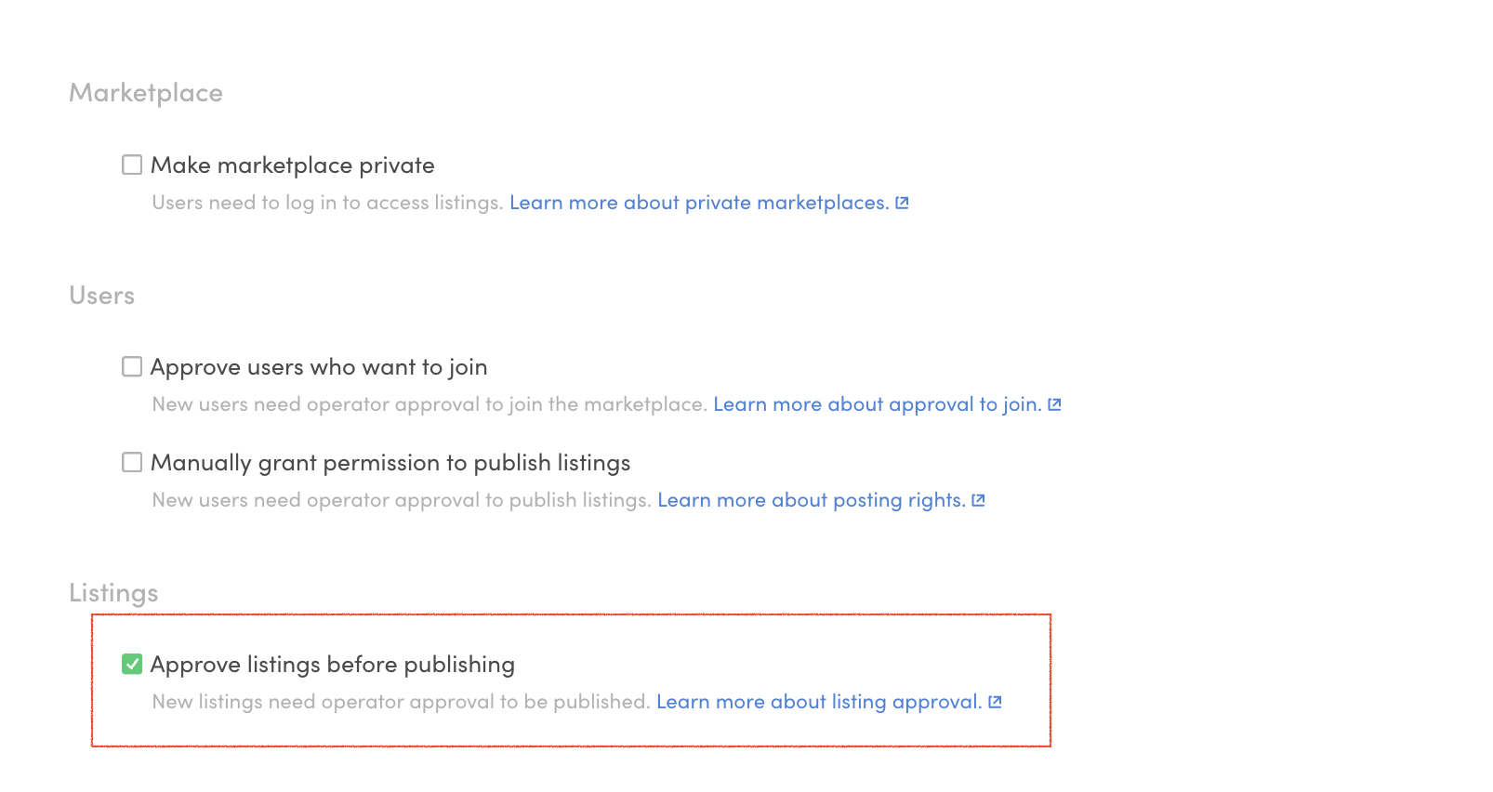This screenshot has height=792, width=1493.
Task: Follow 'Learn more about approval to join' link
Action: pos(877,404)
